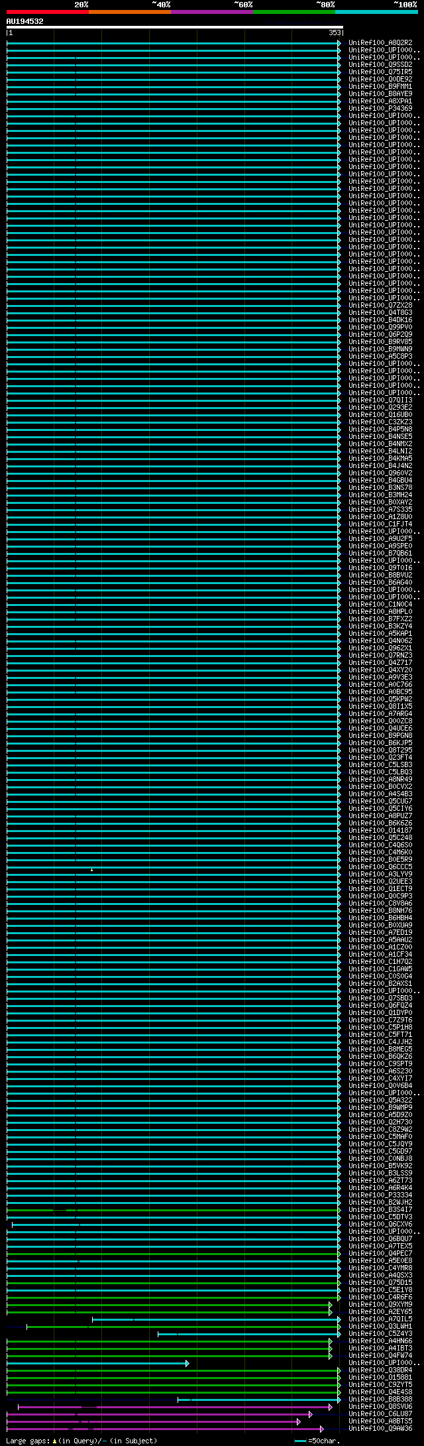Click hit label UniRef100_Q99PV0
The height and width of the screenshot is (1446, 424).
pyautogui.click(x=380, y=327)
